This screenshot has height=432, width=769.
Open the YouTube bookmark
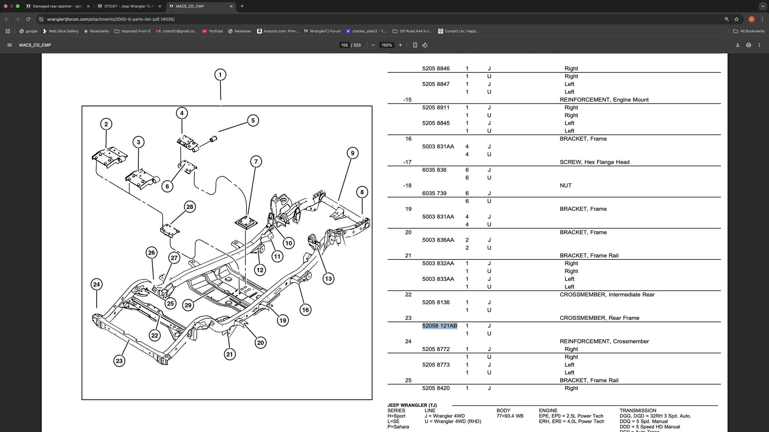click(213, 31)
